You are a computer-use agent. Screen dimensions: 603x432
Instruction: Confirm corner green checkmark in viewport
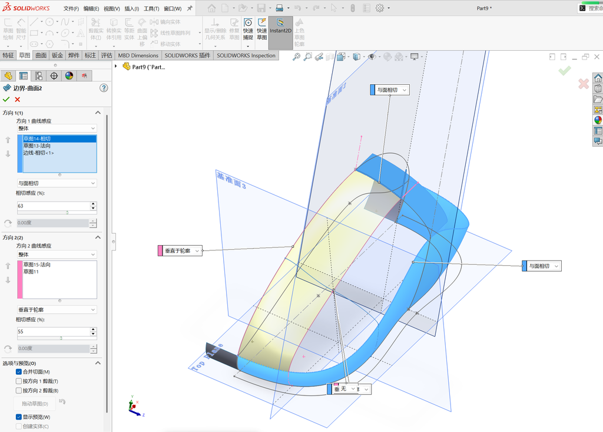(565, 71)
